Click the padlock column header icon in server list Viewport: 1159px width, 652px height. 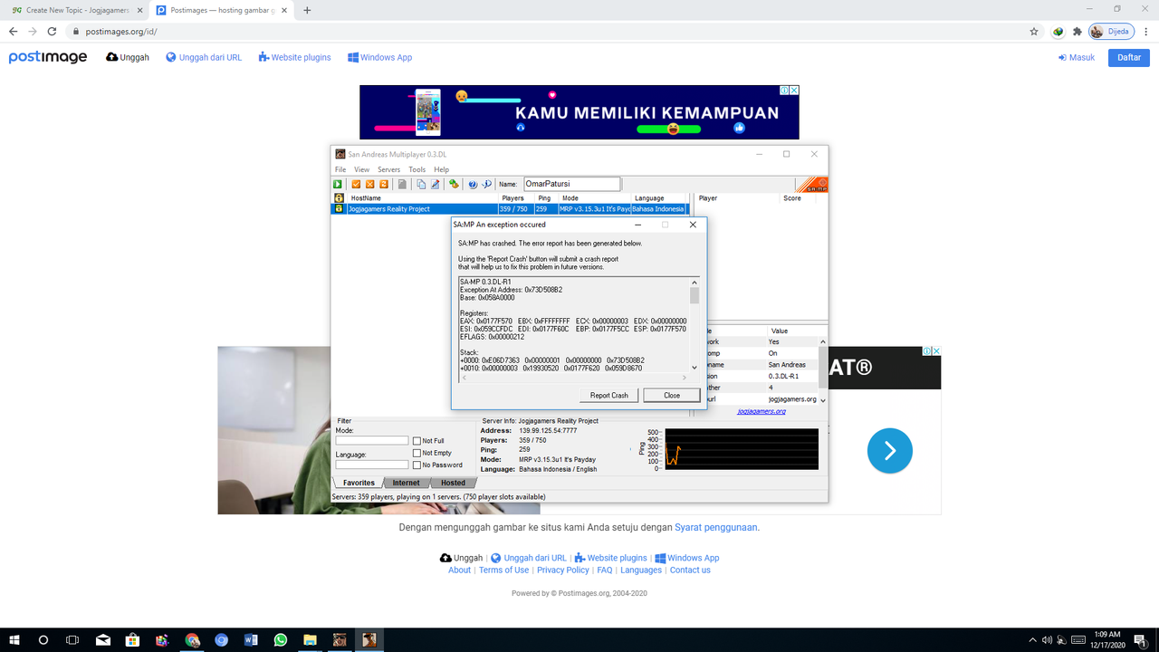(339, 197)
